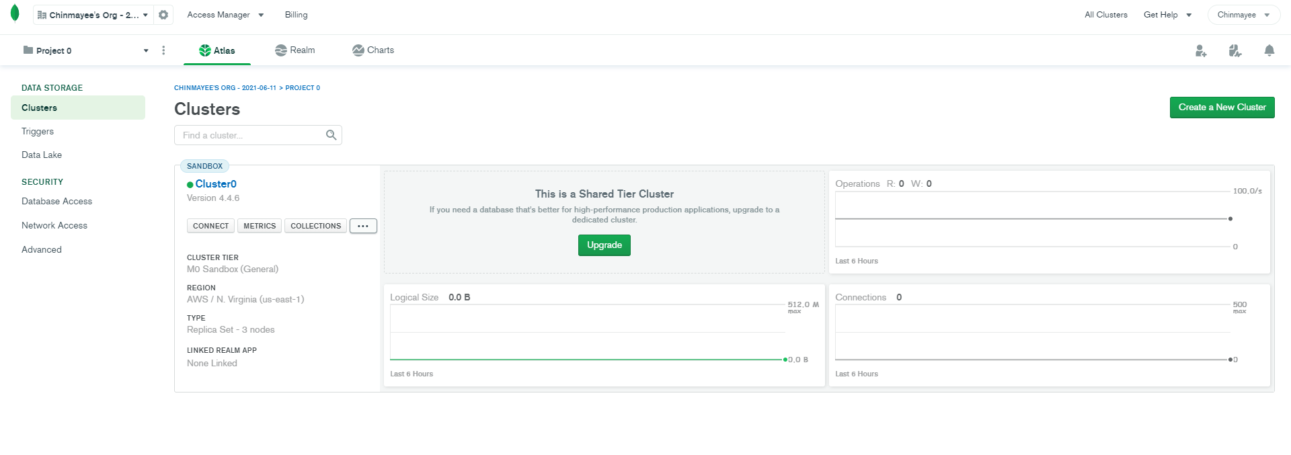
Task: Click the 'M0 Sandbox (General)' tier text
Action: [233, 270]
